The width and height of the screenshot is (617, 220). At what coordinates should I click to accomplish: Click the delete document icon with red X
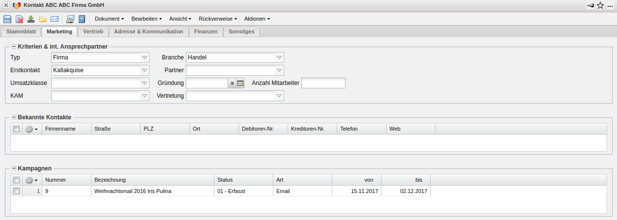(20, 19)
